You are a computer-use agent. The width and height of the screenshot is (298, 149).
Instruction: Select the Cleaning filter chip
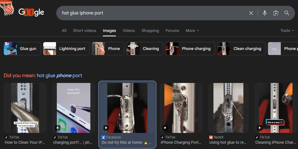tap(145, 49)
